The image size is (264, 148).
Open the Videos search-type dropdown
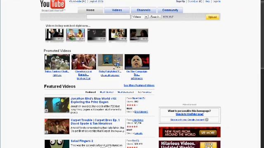[140, 17]
